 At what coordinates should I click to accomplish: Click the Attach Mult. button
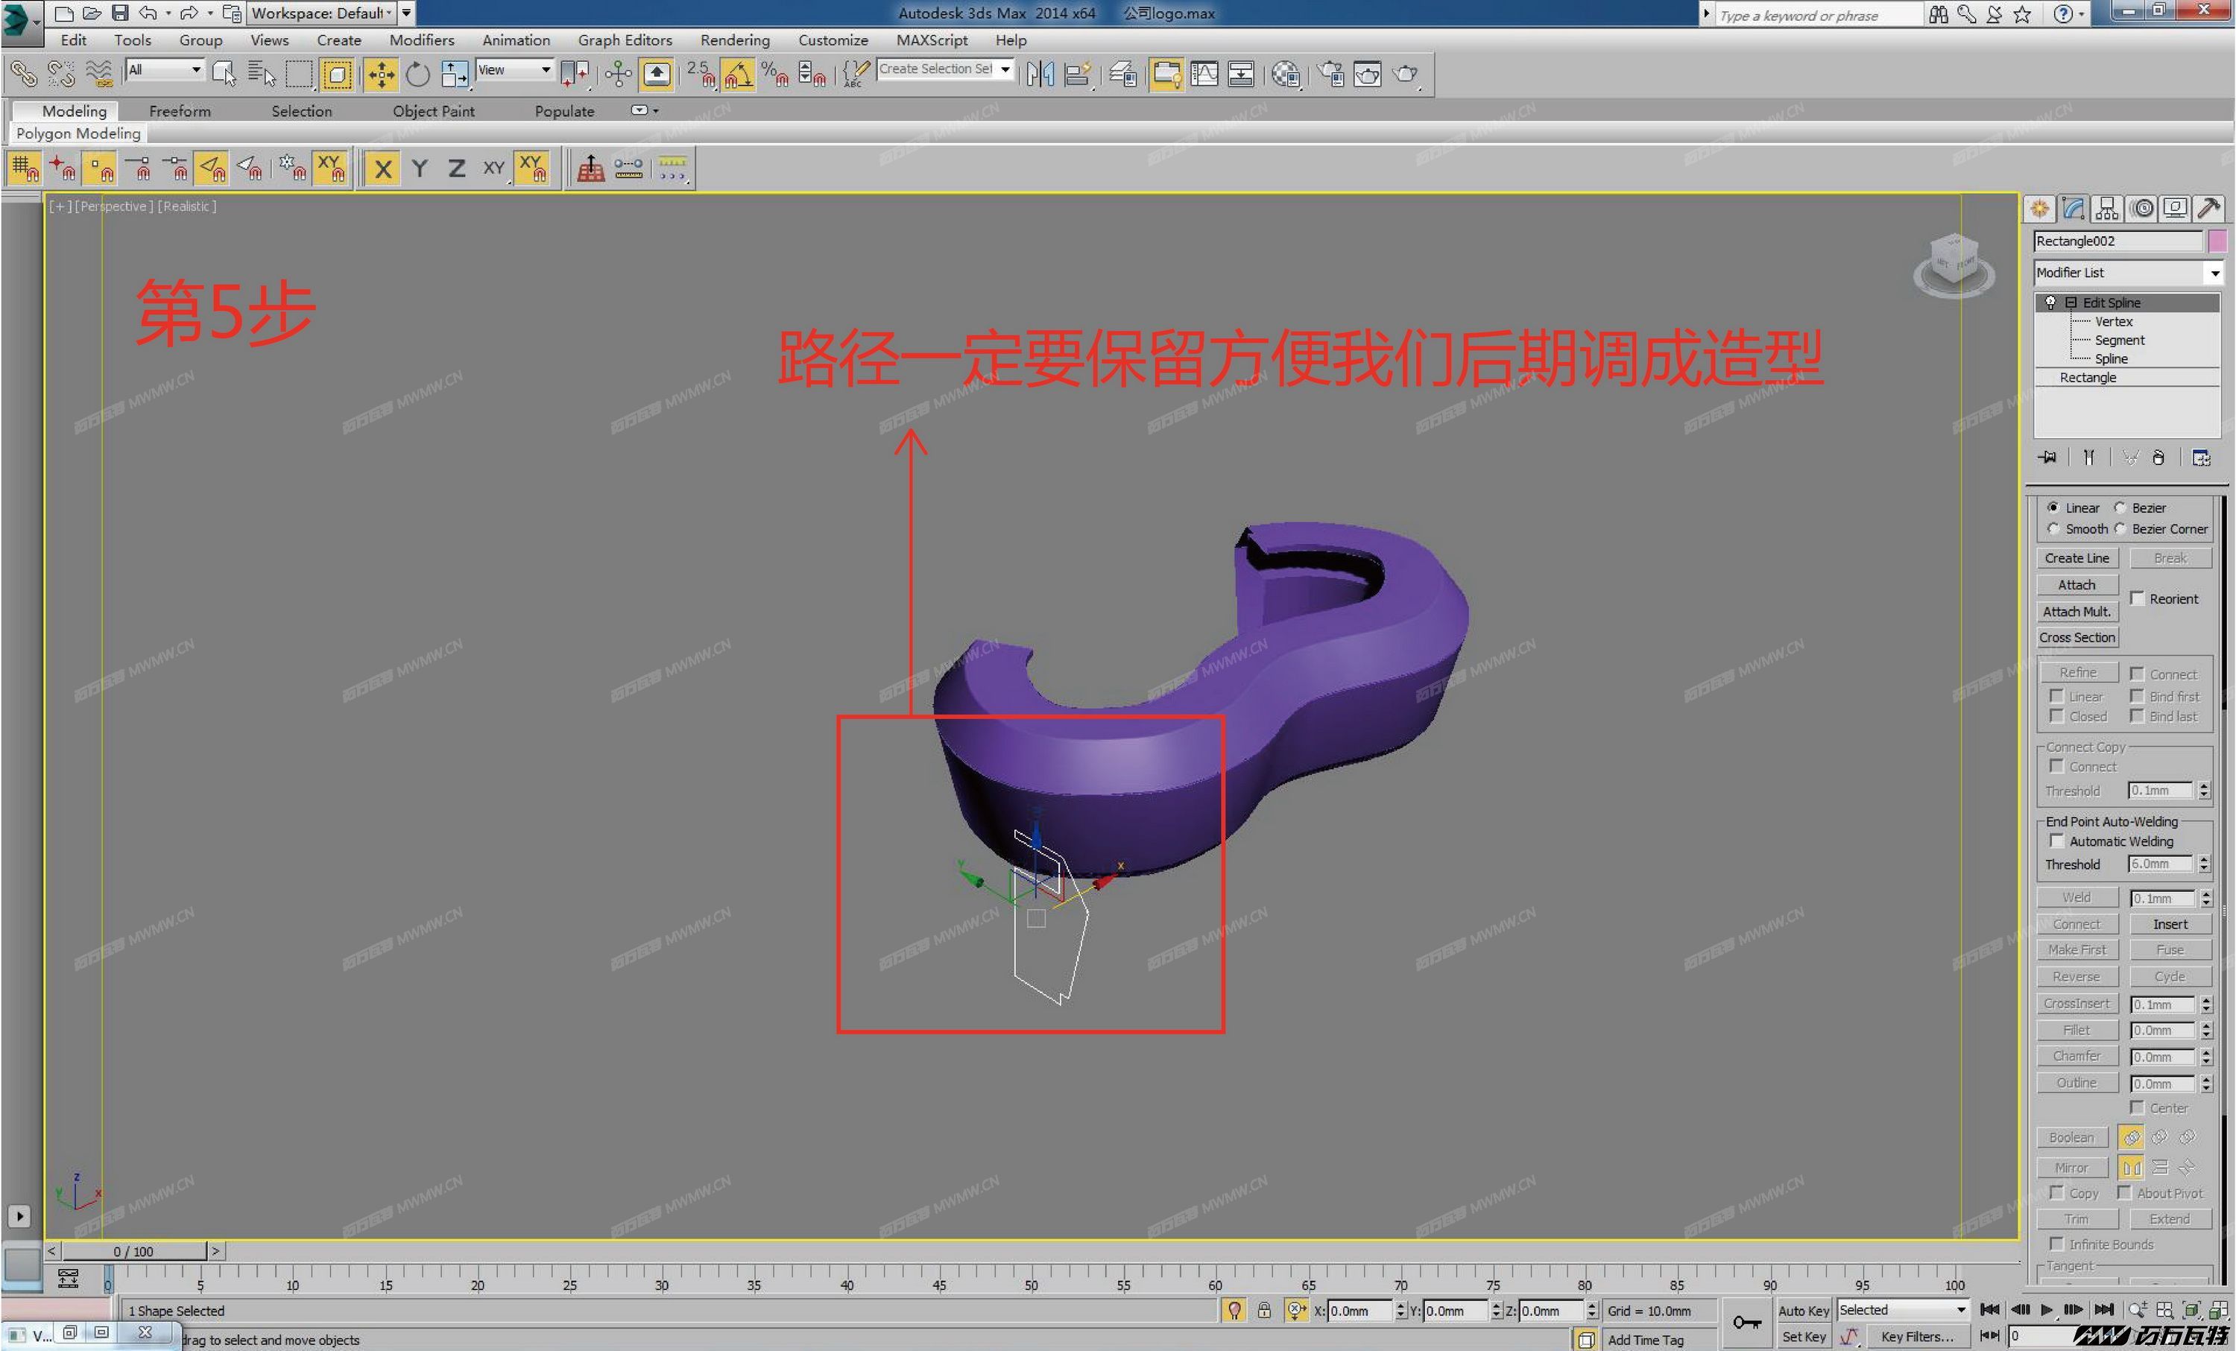click(2077, 612)
